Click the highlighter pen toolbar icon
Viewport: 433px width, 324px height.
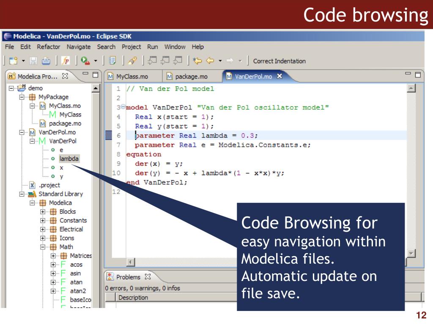click(x=132, y=61)
